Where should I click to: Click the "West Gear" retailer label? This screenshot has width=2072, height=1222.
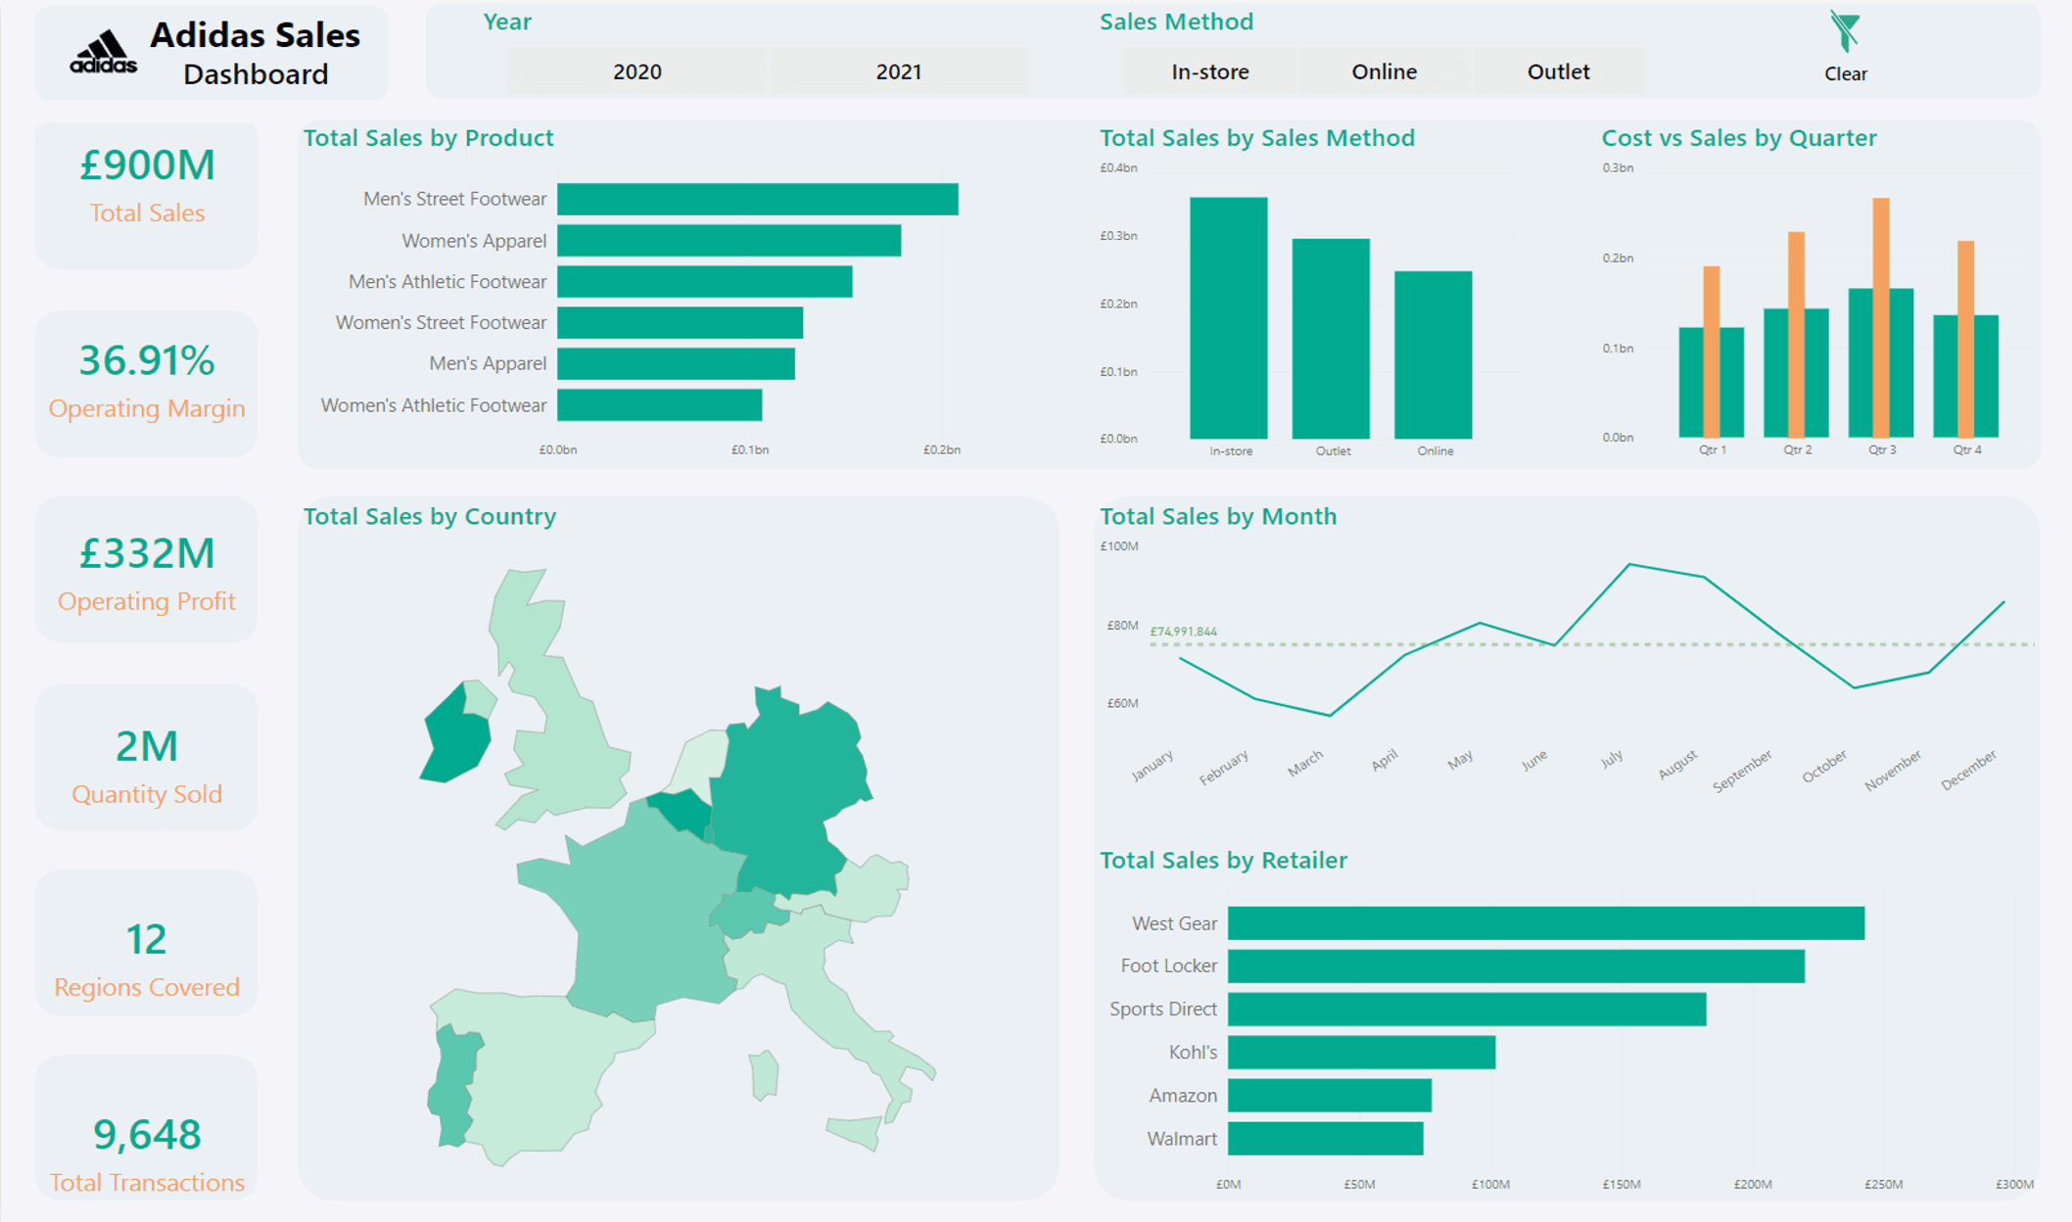[1175, 923]
